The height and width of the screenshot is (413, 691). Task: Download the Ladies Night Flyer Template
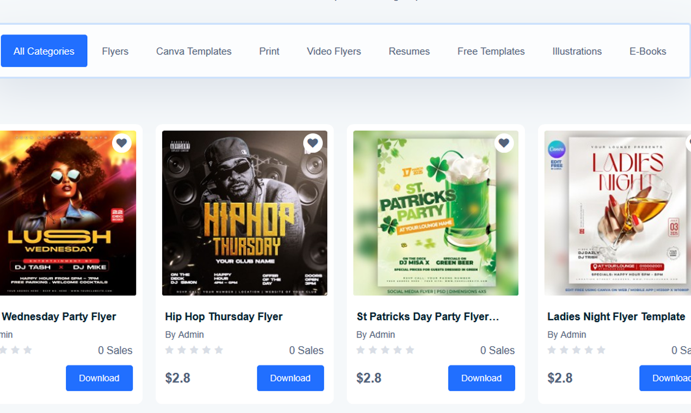pyautogui.click(x=665, y=378)
